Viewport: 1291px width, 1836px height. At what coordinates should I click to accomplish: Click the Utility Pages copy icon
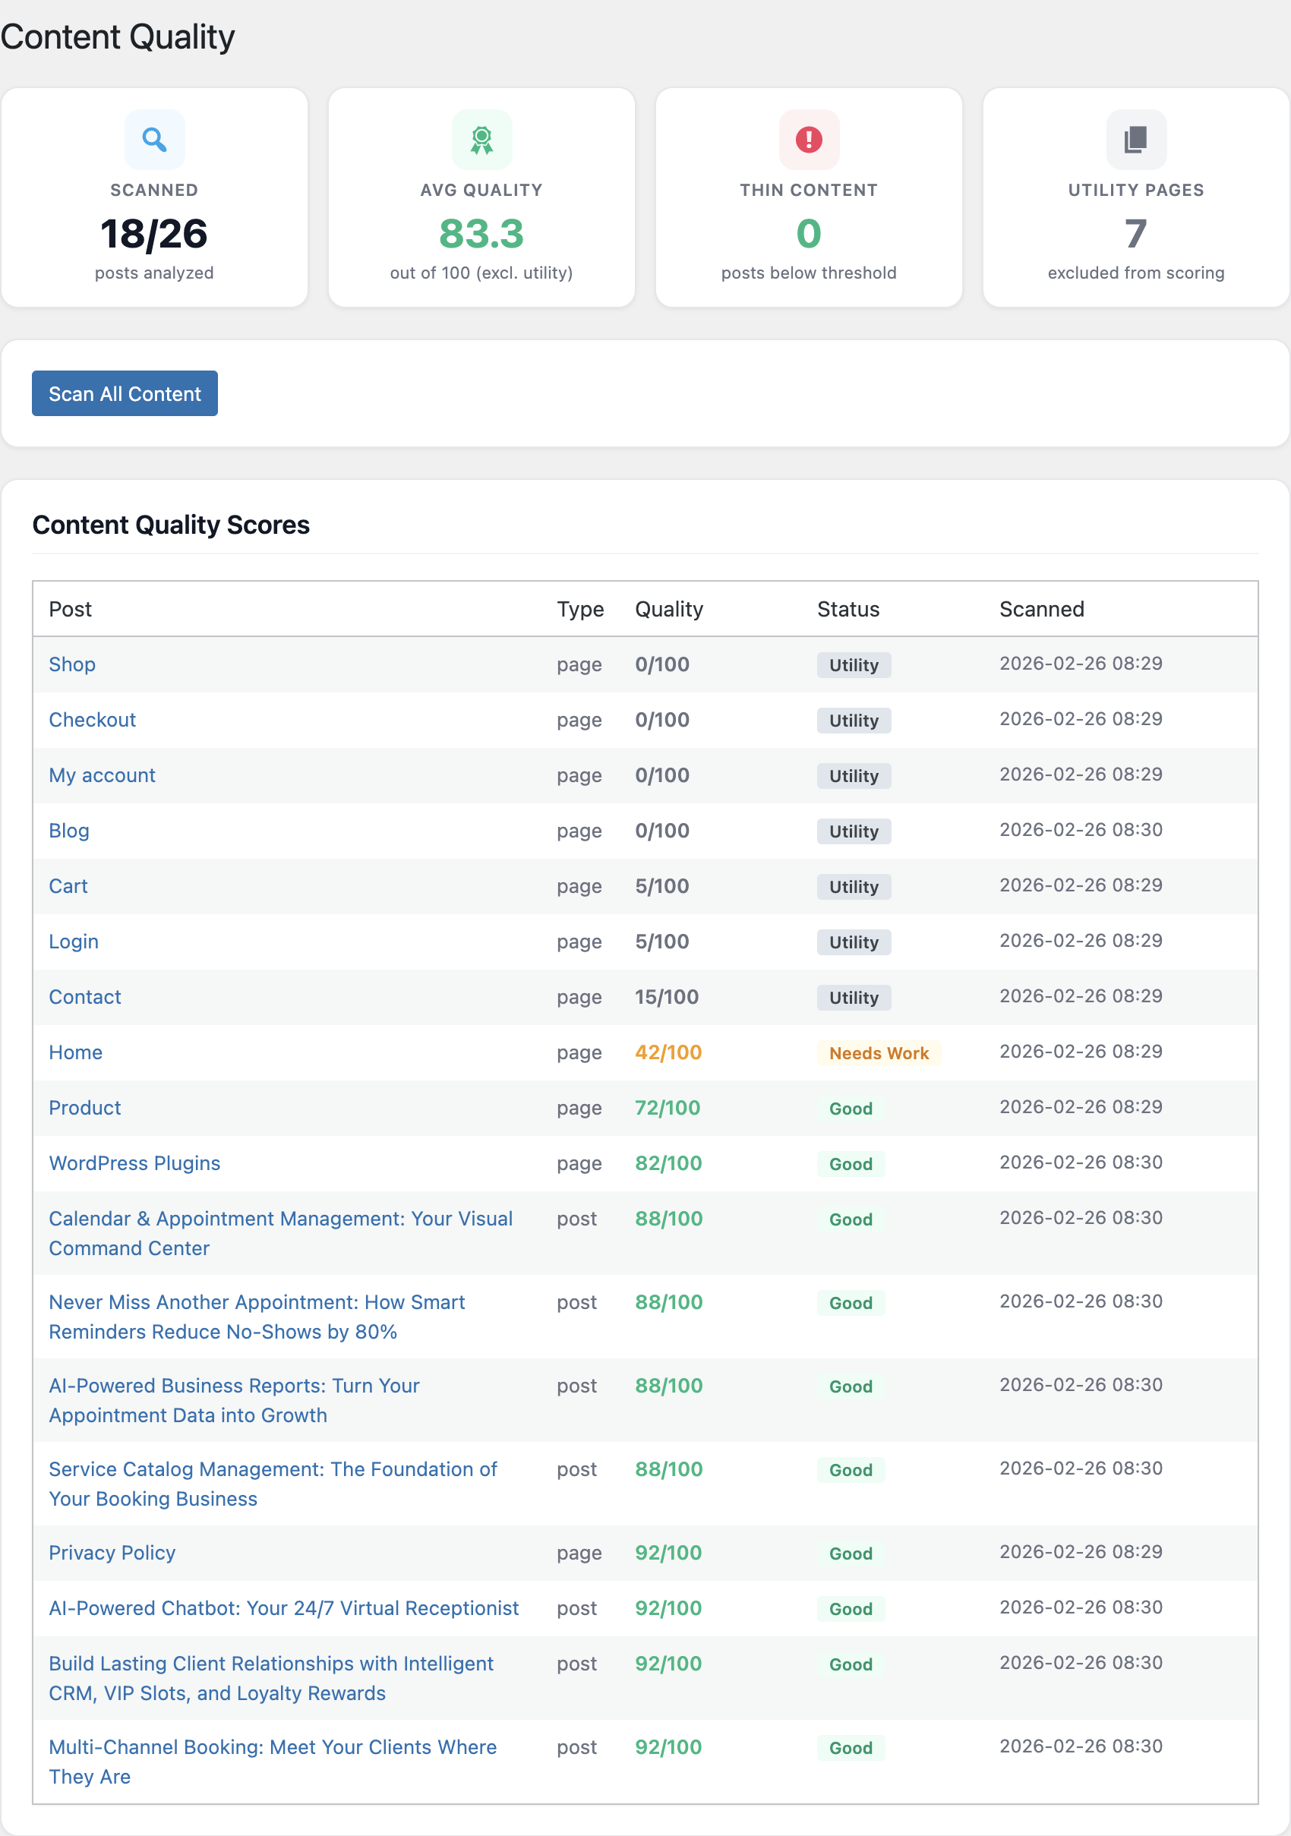pos(1135,140)
